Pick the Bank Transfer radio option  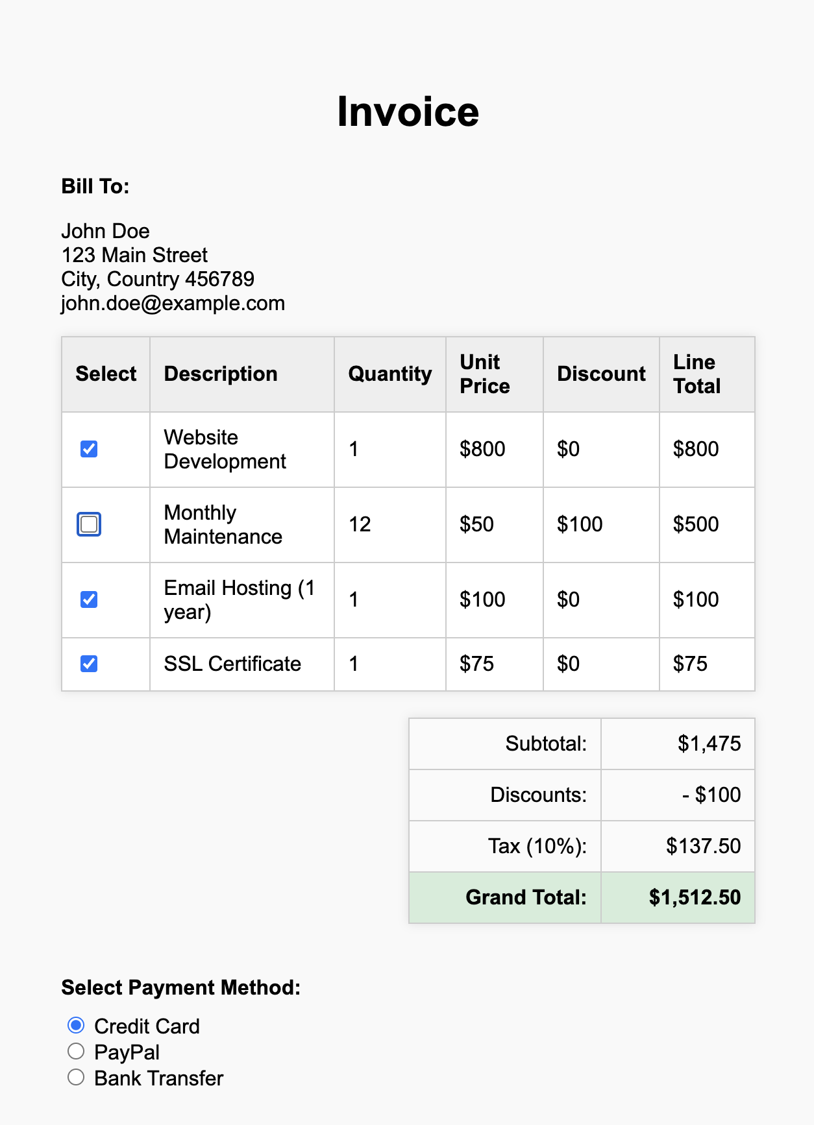[76, 1077]
